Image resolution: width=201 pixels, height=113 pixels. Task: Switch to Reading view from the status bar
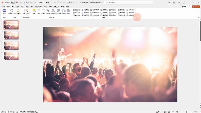[x=173, y=112]
